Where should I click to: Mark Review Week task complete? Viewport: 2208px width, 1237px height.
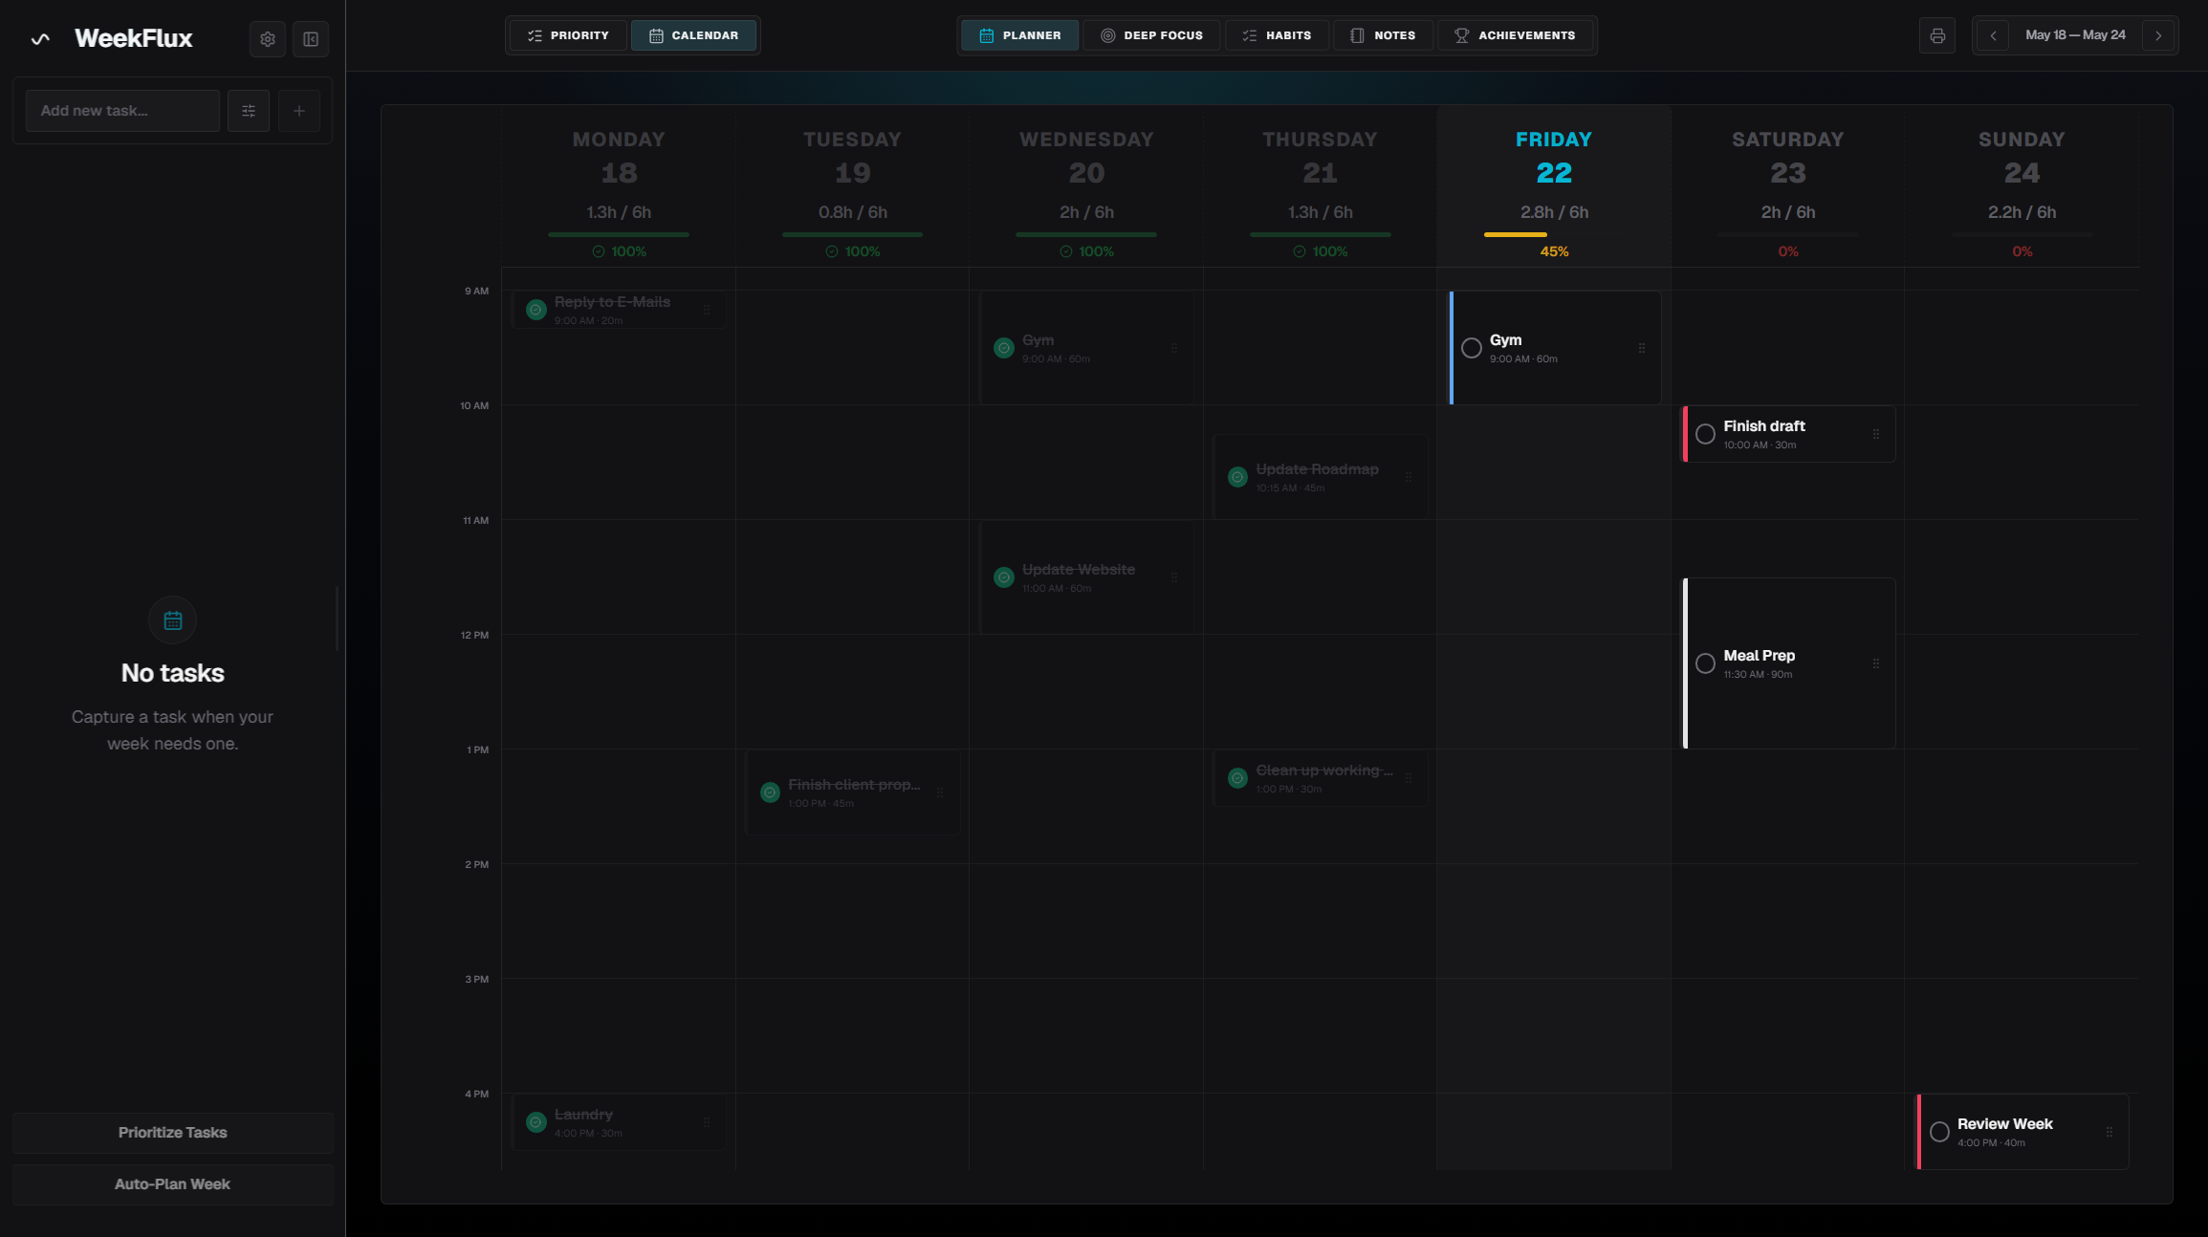(x=1939, y=1132)
